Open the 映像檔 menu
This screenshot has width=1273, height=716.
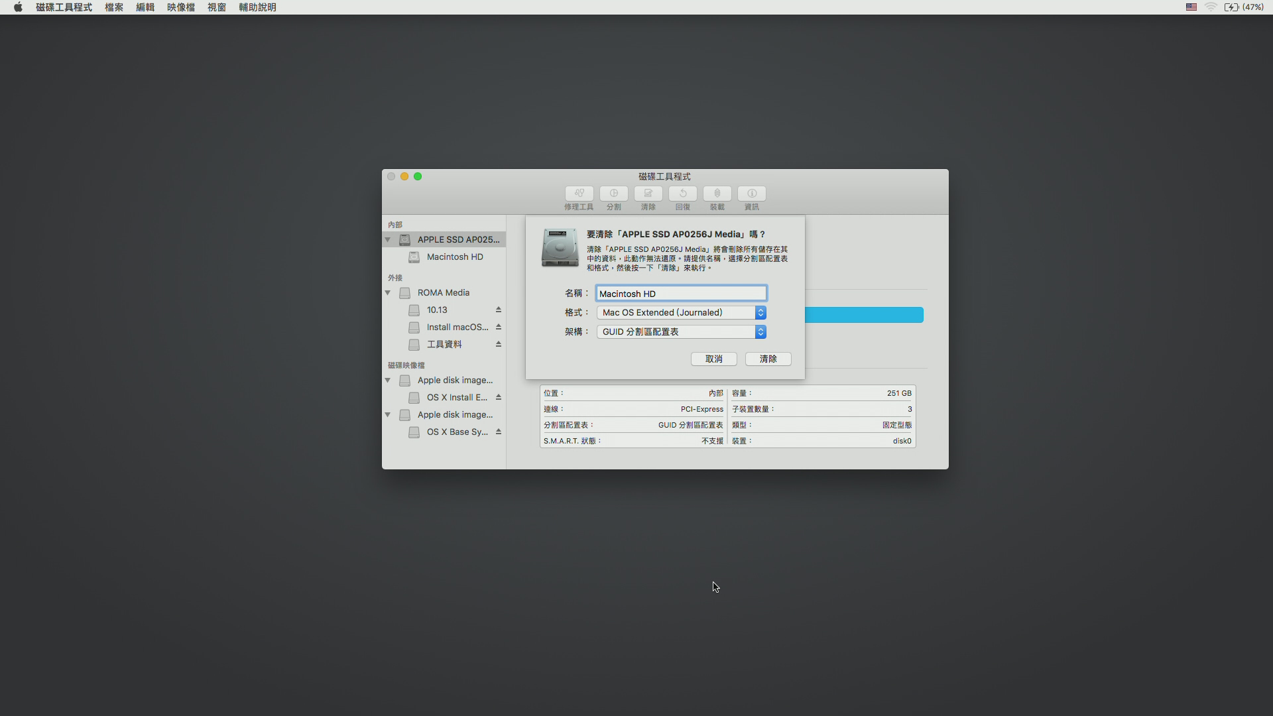coord(181,7)
